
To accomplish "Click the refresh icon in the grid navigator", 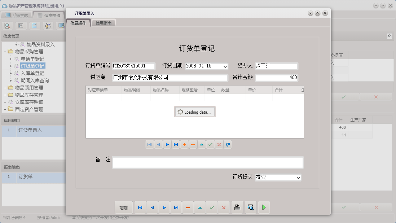I will point(228,144).
